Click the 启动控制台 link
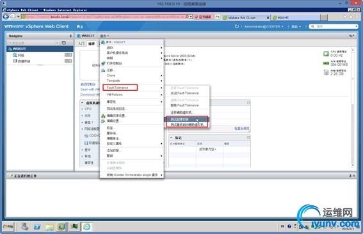Viewport: 363px width, 234px height. (88, 84)
